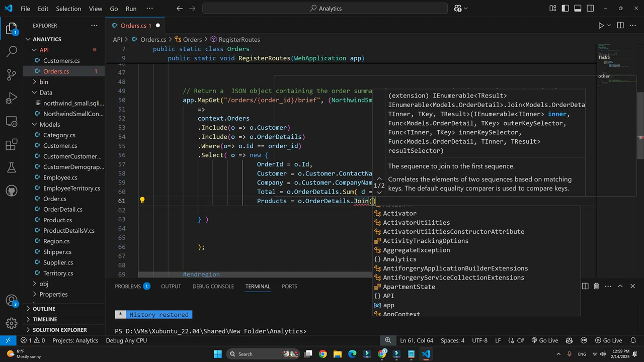Open the Search view in activity bar

(11, 51)
